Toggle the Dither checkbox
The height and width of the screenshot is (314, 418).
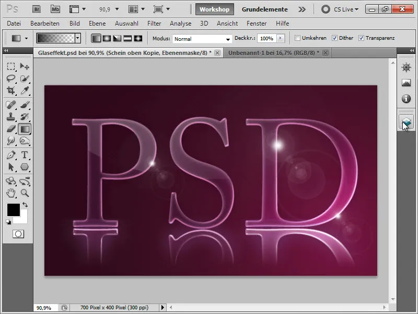coord(334,38)
